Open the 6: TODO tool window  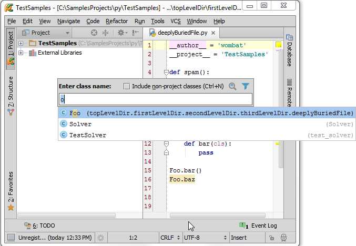click(x=39, y=225)
